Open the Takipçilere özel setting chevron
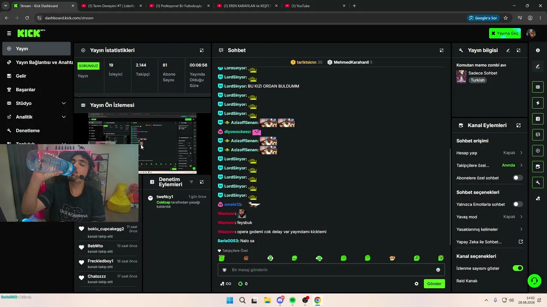Image resolution: width=547 pixels, height=307 pixels. click(521, 165)
